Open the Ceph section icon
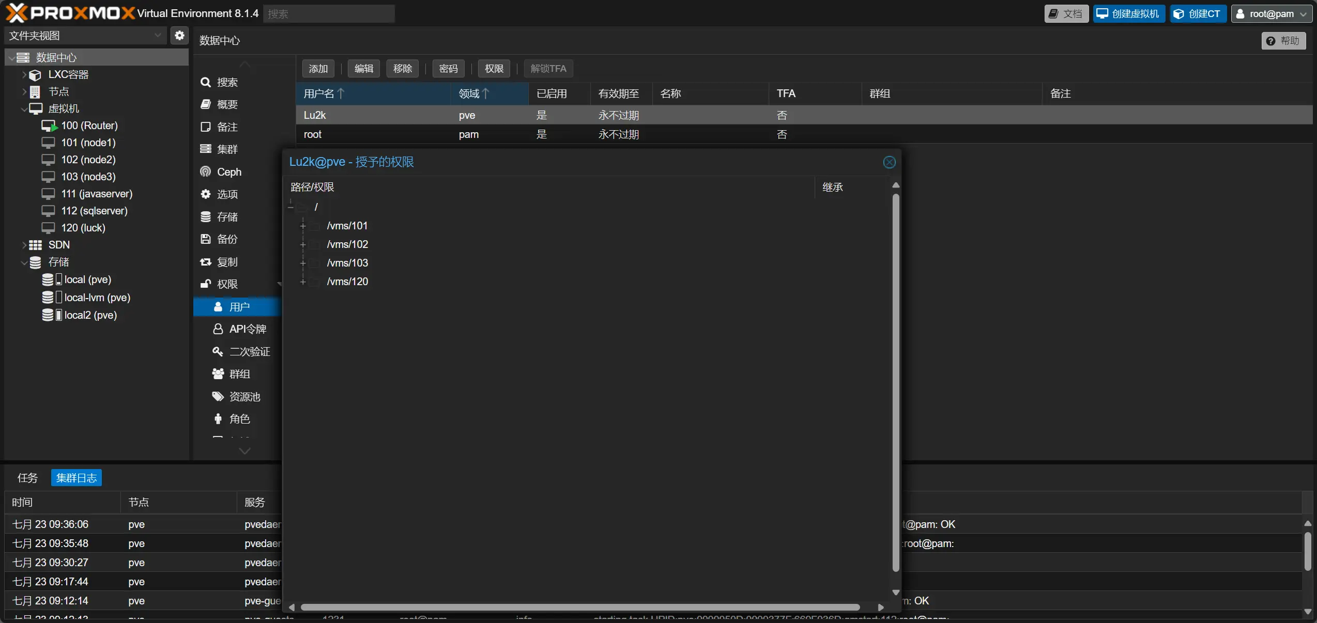 click(x=206, y=172)
